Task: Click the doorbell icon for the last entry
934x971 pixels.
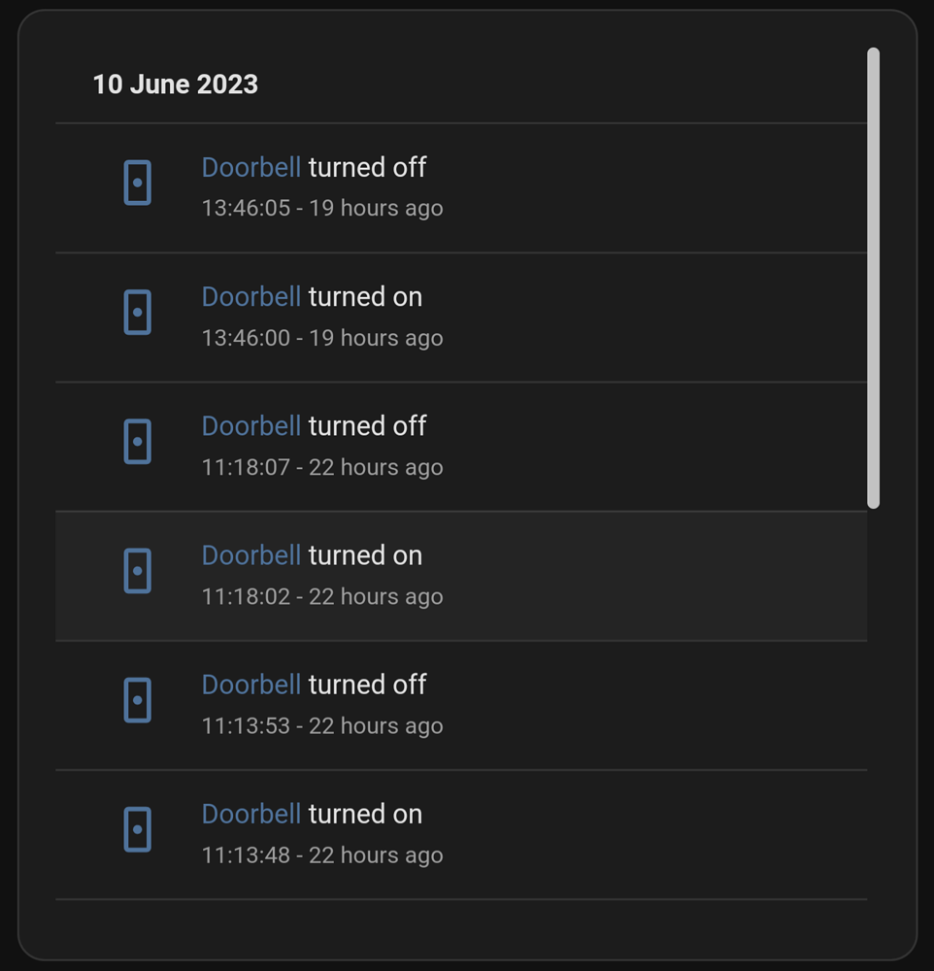Action: pyautogui.click(x=137, y=829)
